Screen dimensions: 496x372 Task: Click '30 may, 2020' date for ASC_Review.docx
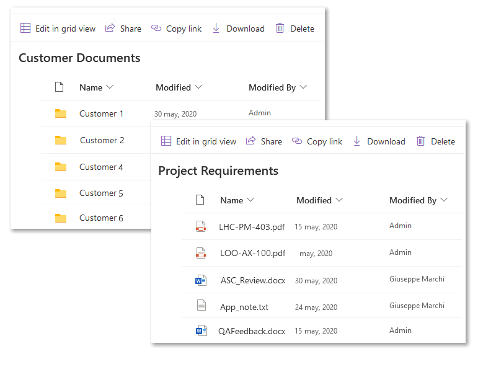coord(316,281)
